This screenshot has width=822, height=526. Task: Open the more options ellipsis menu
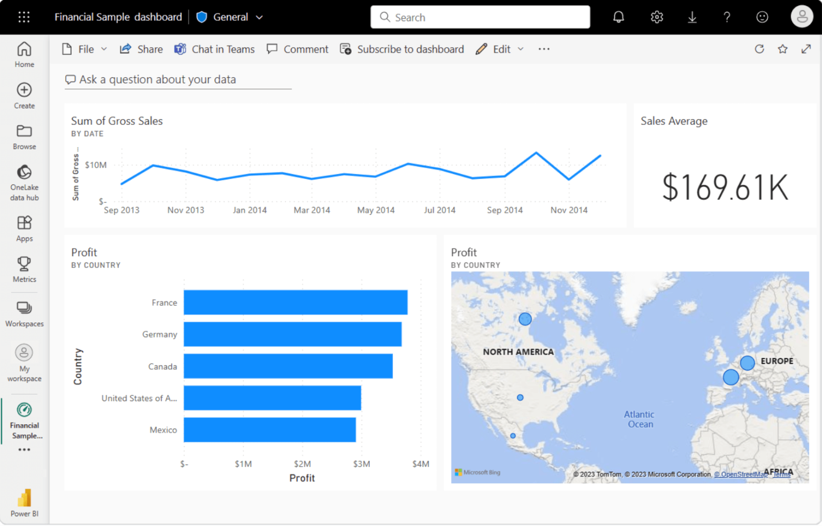tap(544, 49)
